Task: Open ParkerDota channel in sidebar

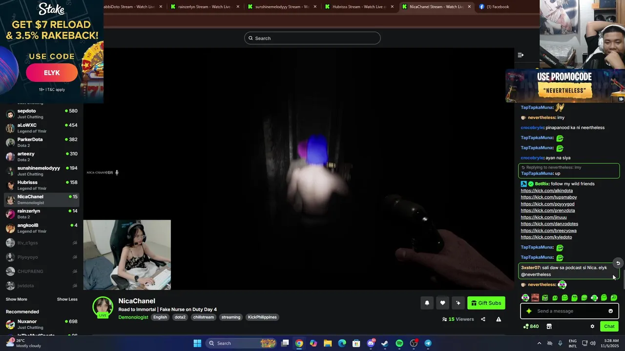Action: coord(42,142)
